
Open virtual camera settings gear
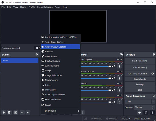pyautogui.click(x=153, y=73)
